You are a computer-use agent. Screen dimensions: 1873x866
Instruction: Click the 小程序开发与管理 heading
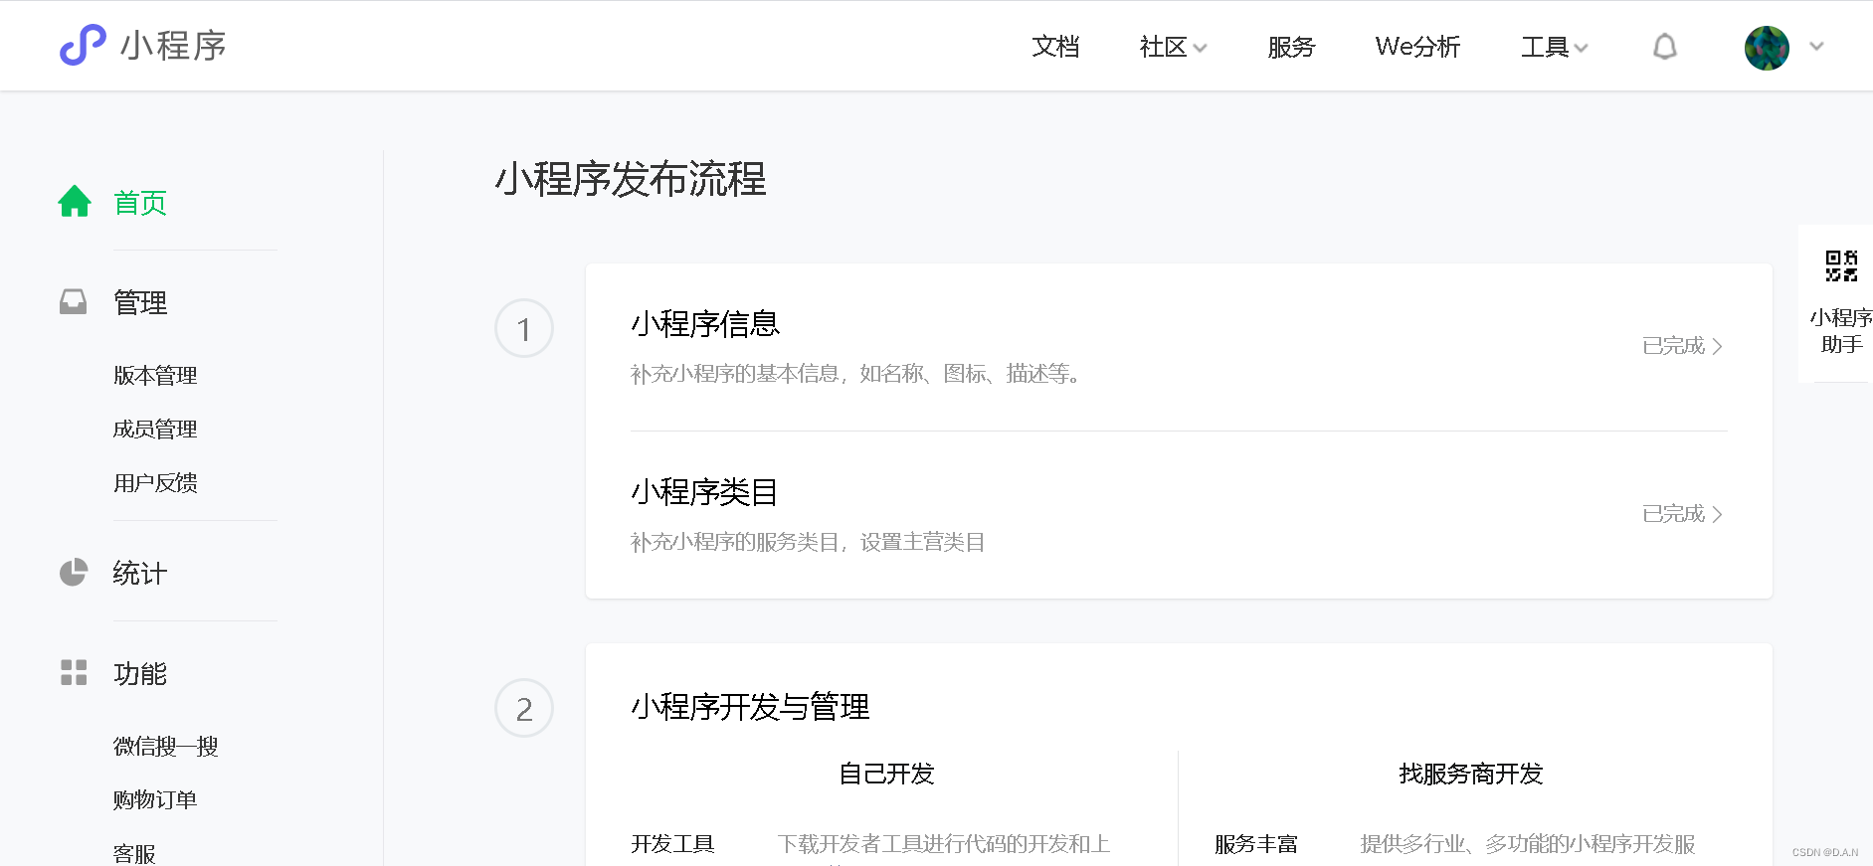click(751, 708)
